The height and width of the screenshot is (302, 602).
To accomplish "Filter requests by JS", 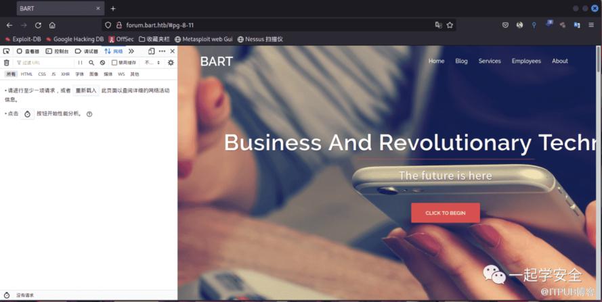I will tap(53, 74).
